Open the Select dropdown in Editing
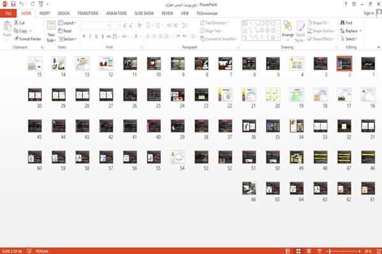The height and width of the screenshot is (254, 382). [x=349, y=39]
